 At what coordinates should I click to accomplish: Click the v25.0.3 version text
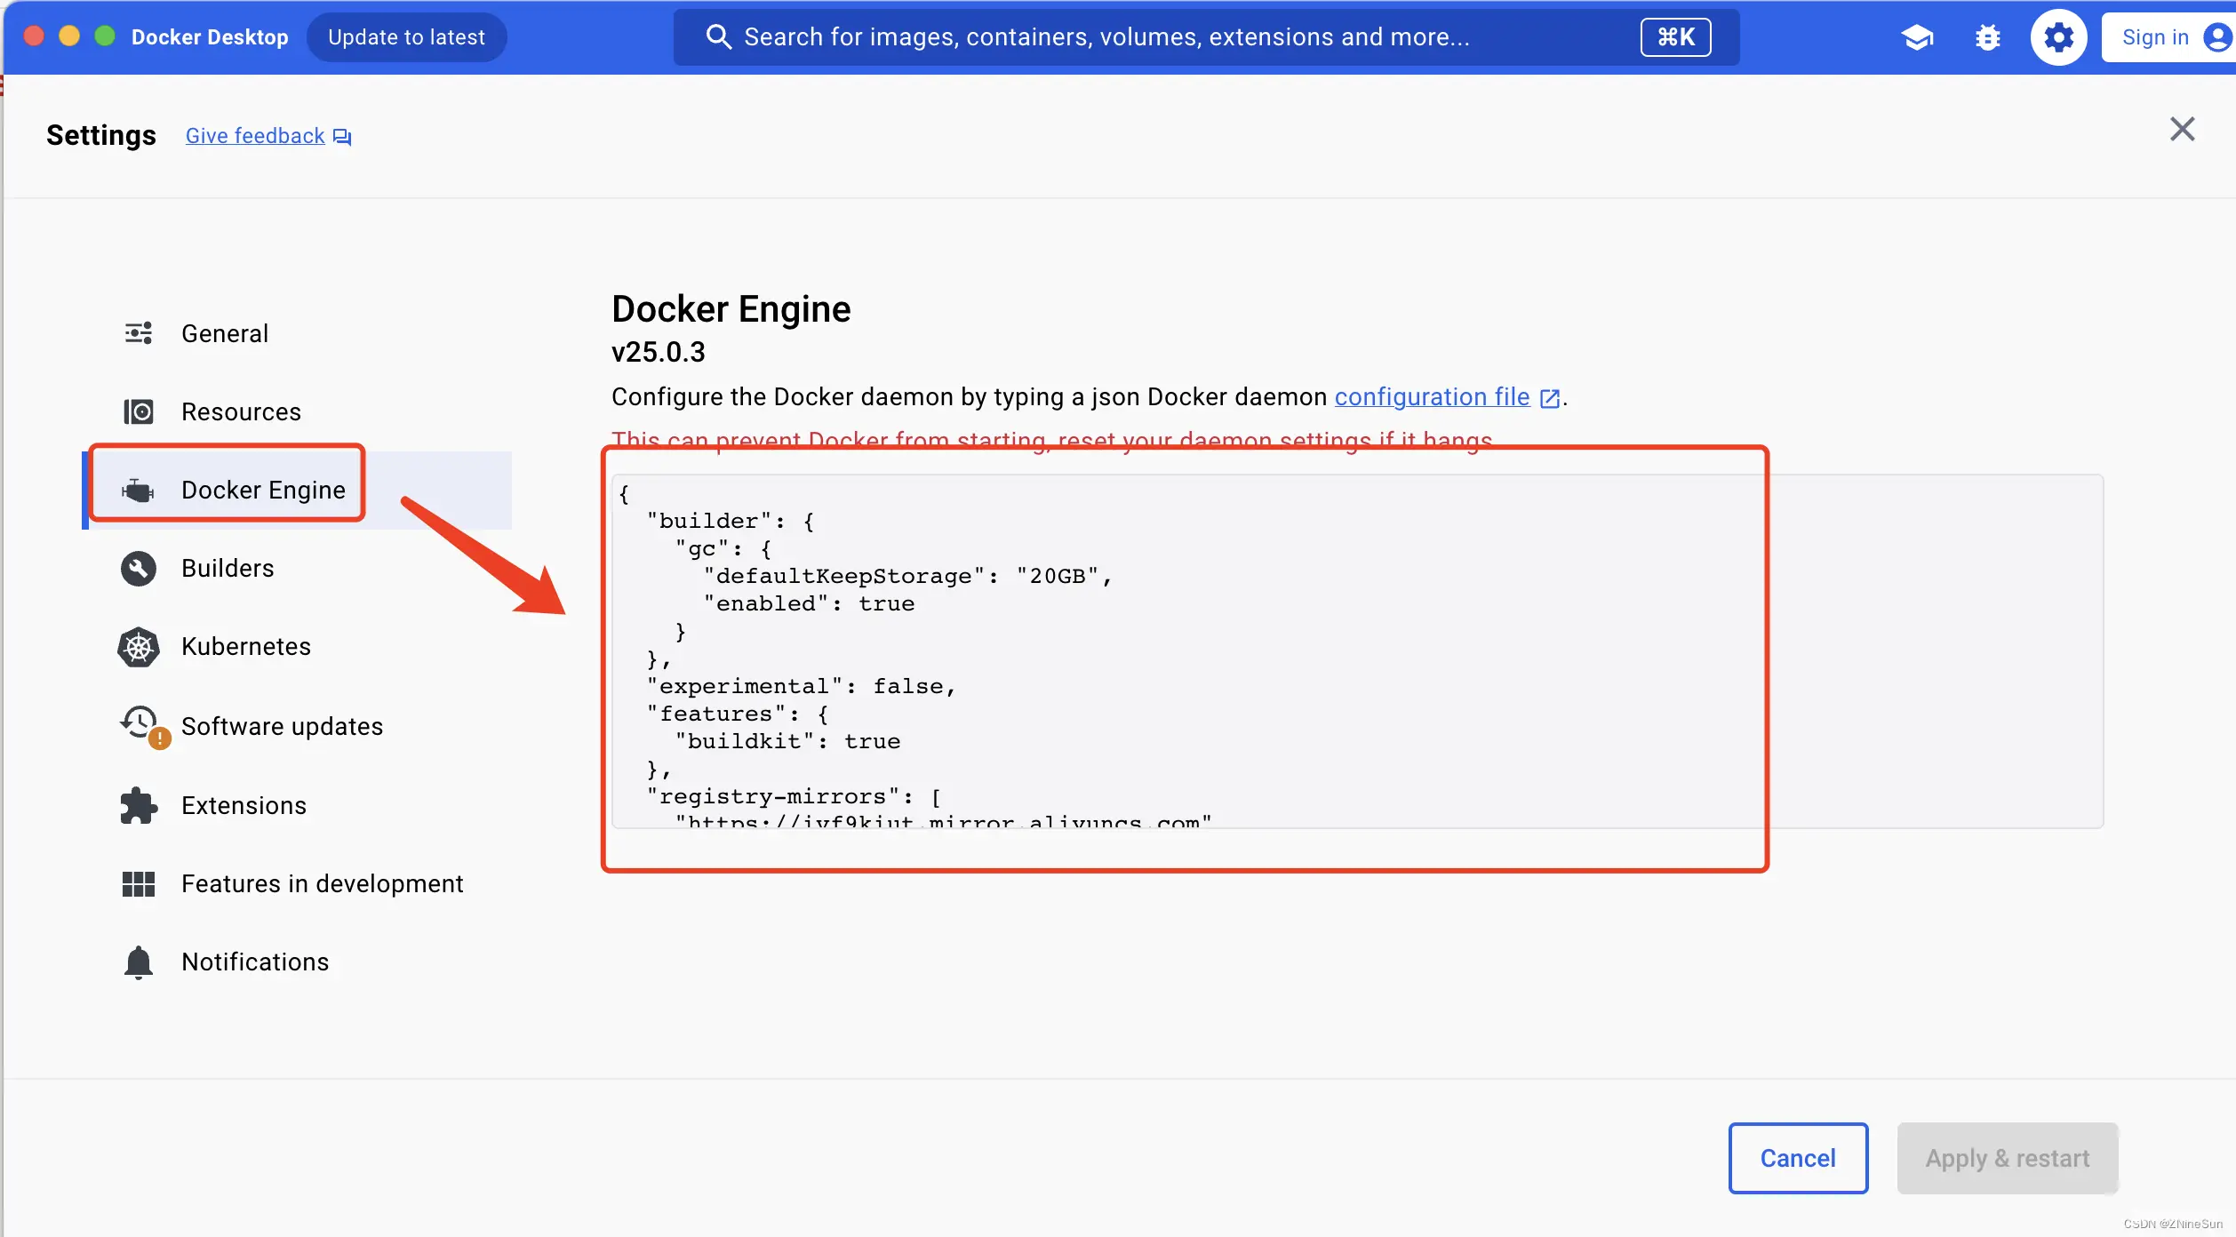tap(659, 352)
